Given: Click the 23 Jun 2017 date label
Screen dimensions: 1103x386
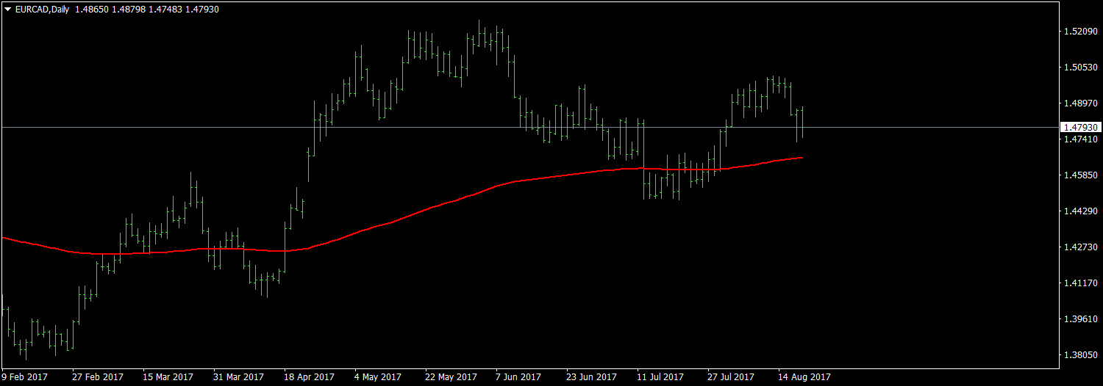Looking at the screenshot, I should (x=591, y=377).
